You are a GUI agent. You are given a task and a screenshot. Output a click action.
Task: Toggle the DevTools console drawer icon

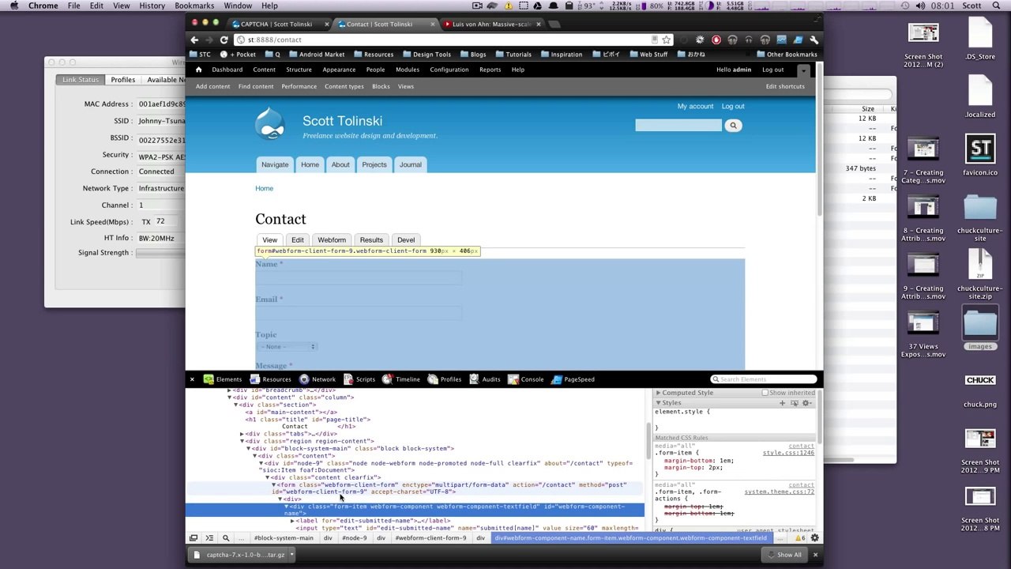[209, 538]
